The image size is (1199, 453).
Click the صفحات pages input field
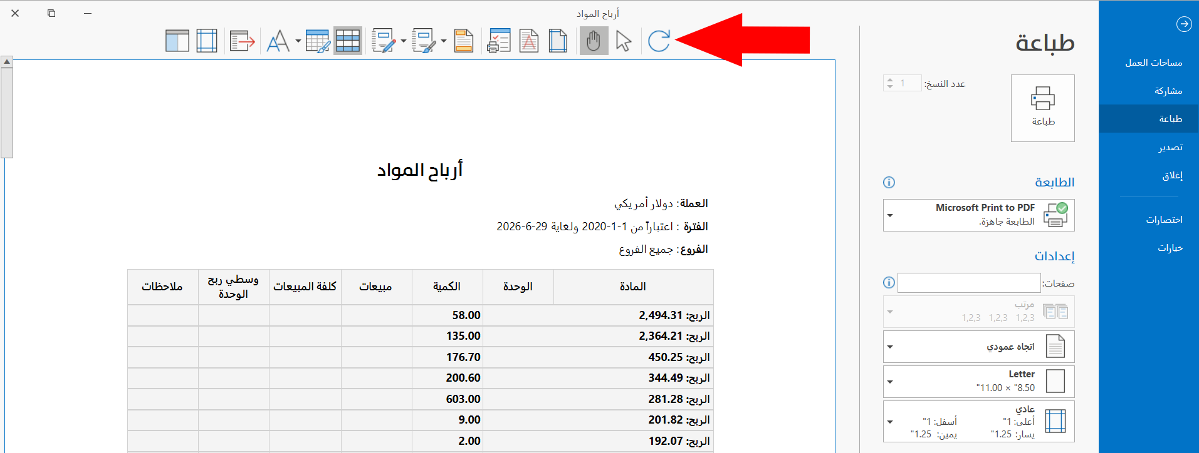[x=969, y=283]
